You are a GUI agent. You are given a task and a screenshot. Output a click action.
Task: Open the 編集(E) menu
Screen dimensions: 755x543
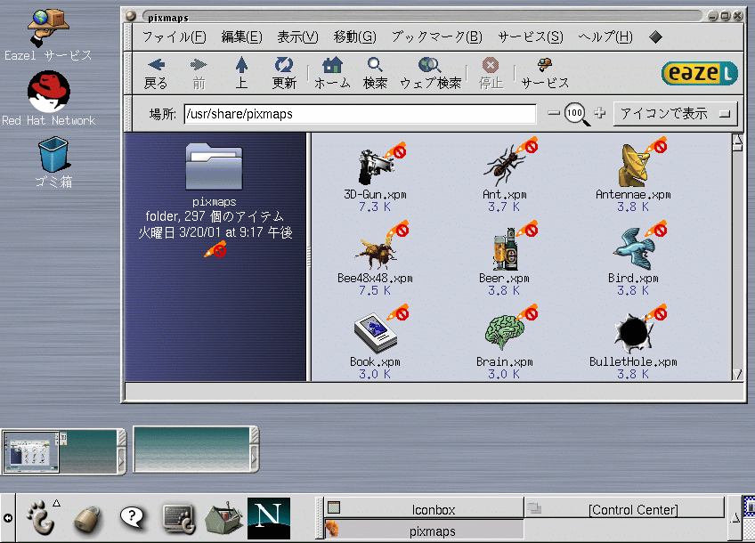[241, 36]
